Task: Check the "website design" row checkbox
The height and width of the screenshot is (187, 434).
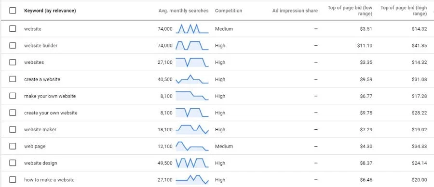Action: click(13, 163)
